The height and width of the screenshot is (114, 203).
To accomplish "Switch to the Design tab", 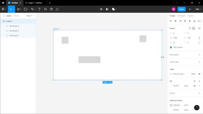I will (x=172, y=16).
